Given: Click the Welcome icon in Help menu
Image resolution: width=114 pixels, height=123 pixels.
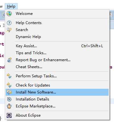Looking at the screenshot, I should (x=9, y=14).
